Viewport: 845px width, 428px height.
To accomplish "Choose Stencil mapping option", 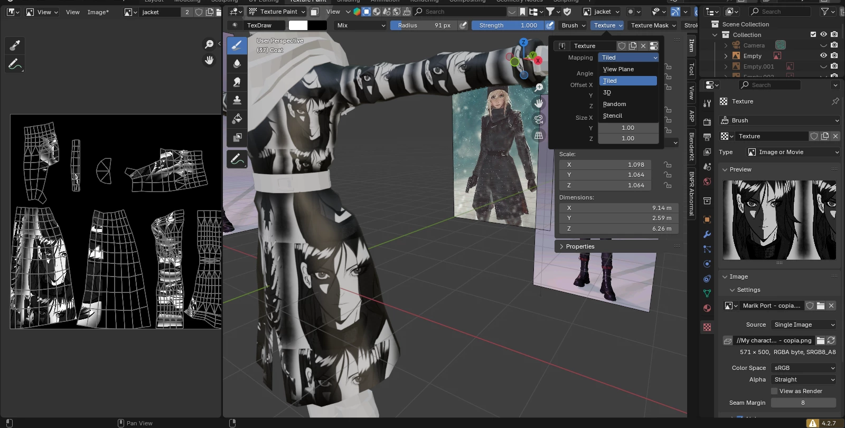I will tap(628, 116).
